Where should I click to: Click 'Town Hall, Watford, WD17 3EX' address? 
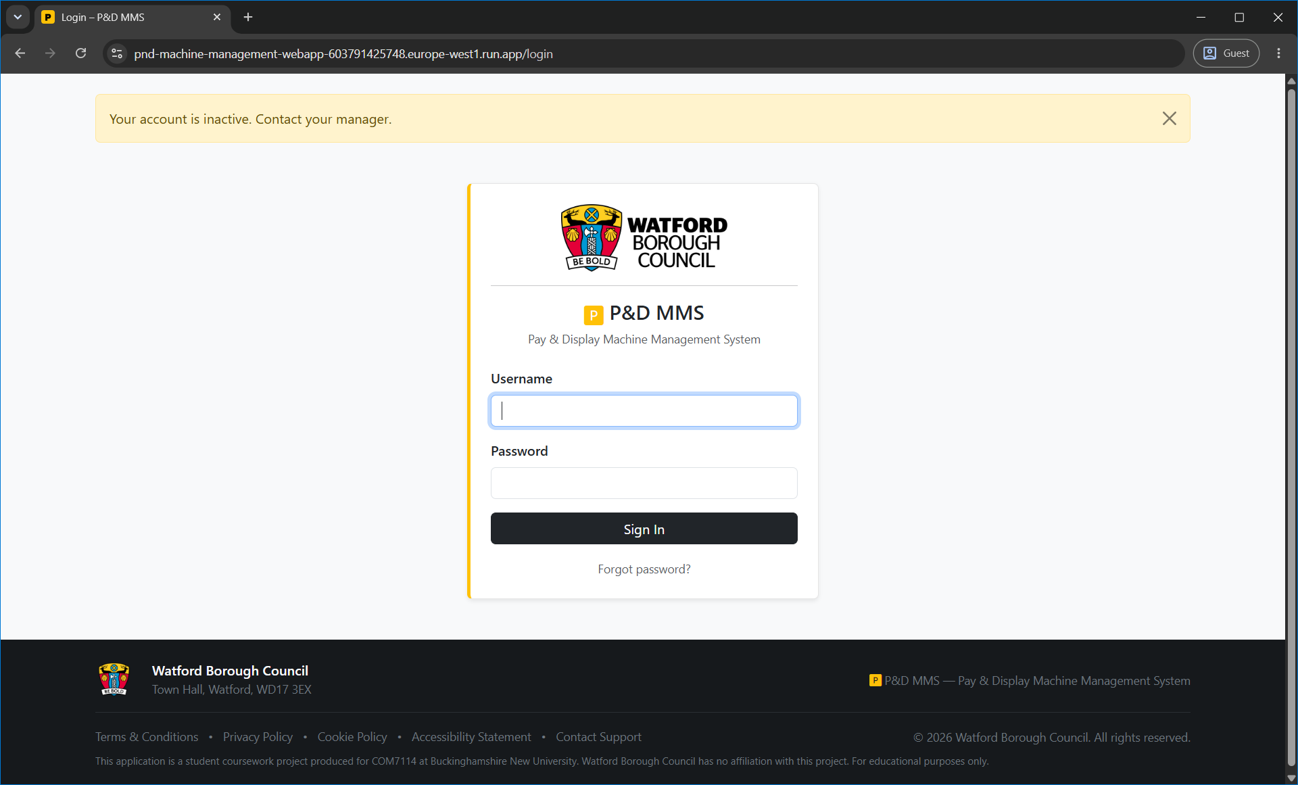click(231, 690)
